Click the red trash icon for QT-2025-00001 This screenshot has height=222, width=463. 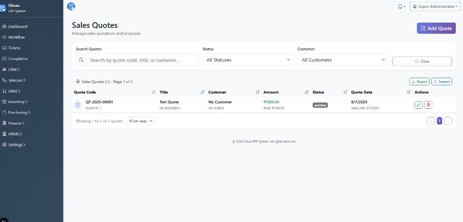[429, 105]
